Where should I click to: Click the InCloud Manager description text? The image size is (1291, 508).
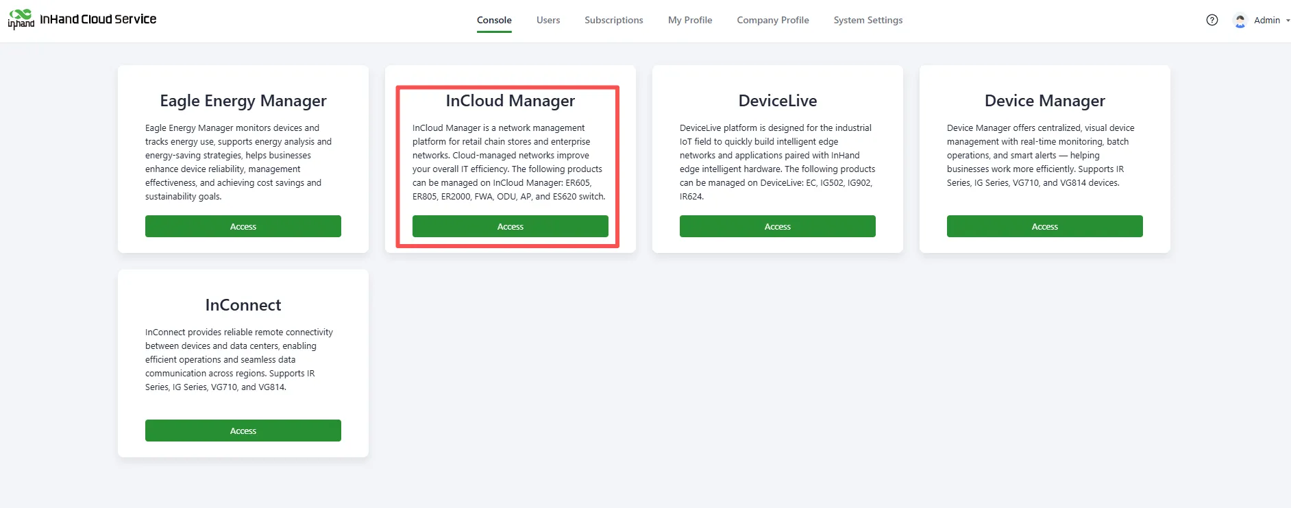(x=509, y=162)
